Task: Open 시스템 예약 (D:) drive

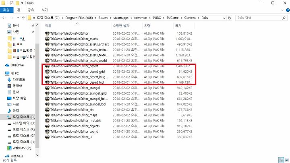Action: 21,123
